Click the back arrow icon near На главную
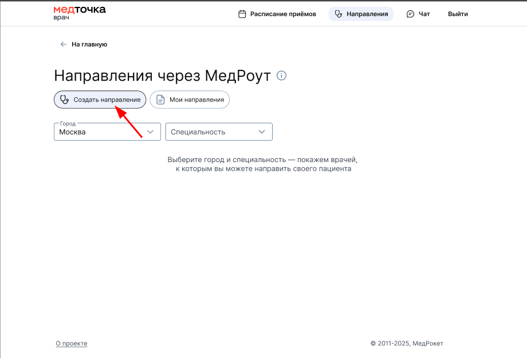The width and height of the screenshot is (527, 358). (x=64, y=44)
